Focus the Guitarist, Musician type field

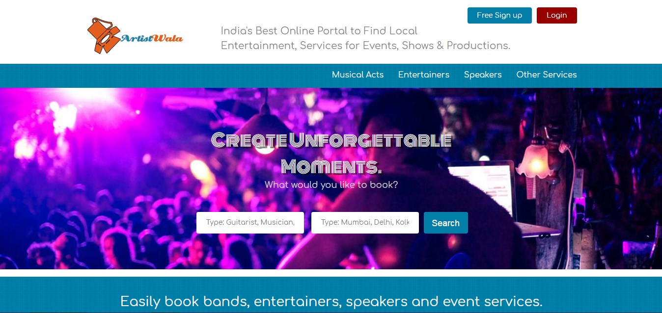[x=250, y=223]
